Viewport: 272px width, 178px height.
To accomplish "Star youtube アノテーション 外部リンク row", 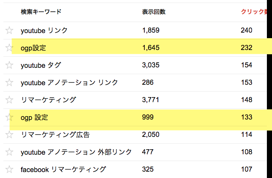I will click(9, 152).
